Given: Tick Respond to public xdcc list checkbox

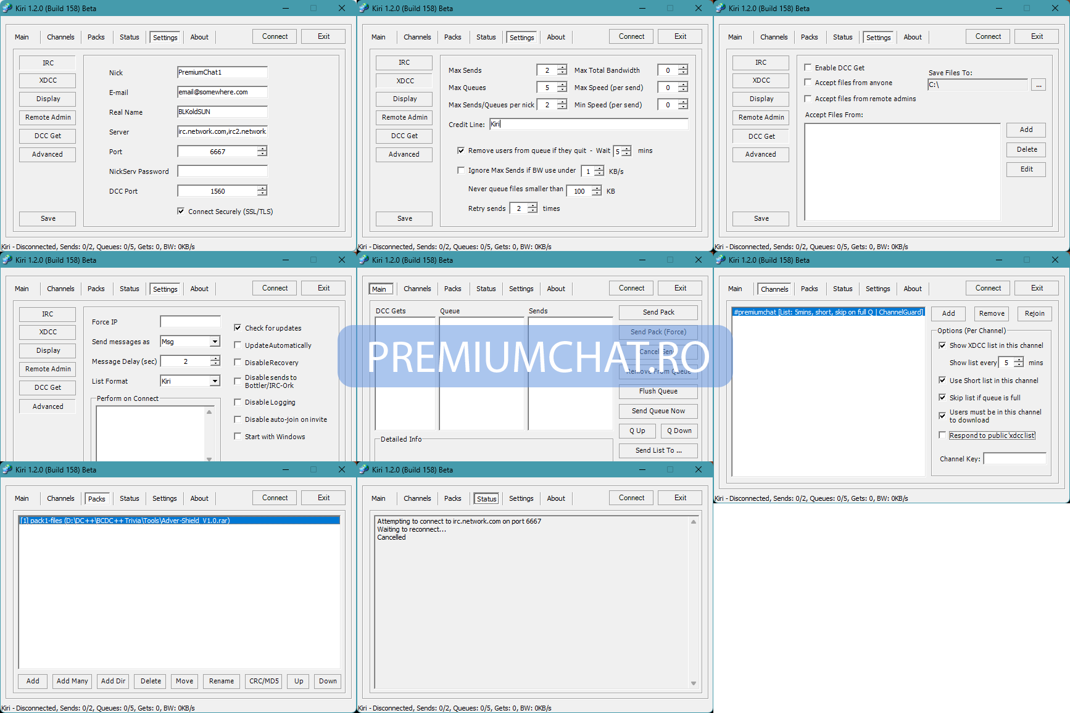Looking at the screenshot, I should pos(942,435).
